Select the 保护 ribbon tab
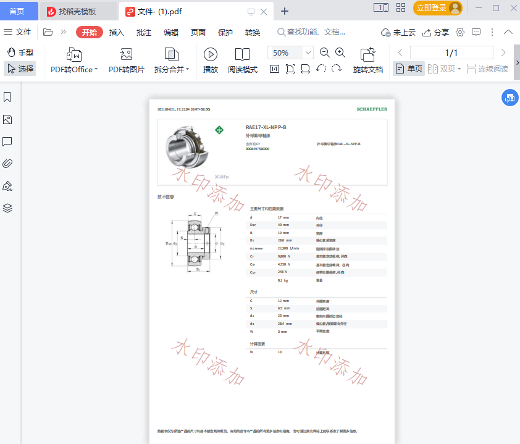 click(225, 32)
